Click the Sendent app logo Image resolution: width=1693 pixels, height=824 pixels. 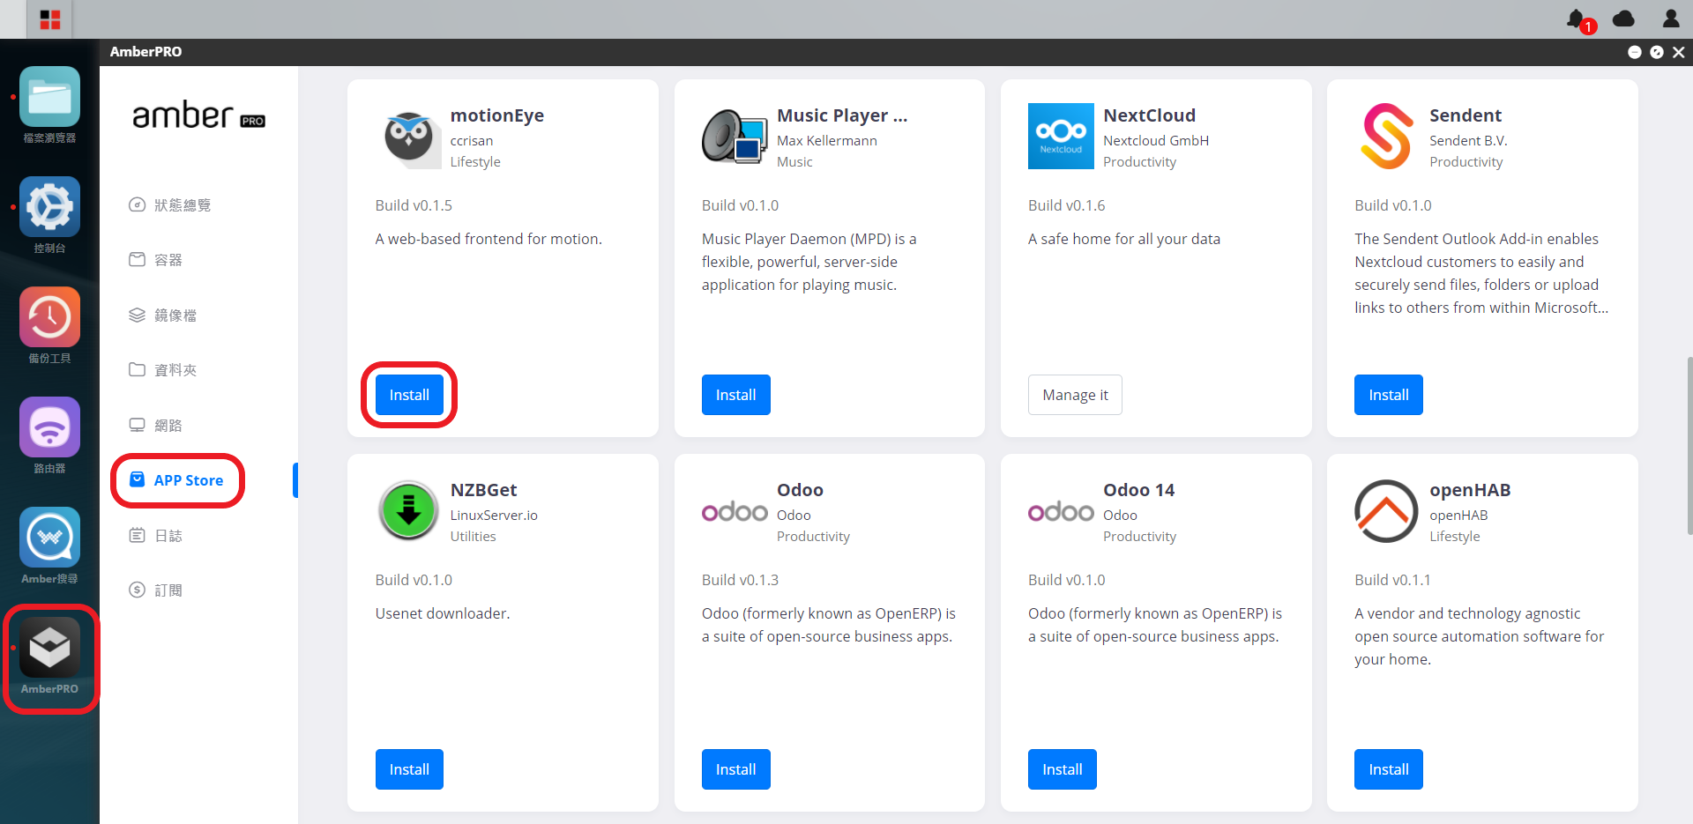tap(1387, 136)
